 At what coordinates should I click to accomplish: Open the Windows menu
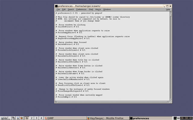pyautogui.click(x=107, y=9)
